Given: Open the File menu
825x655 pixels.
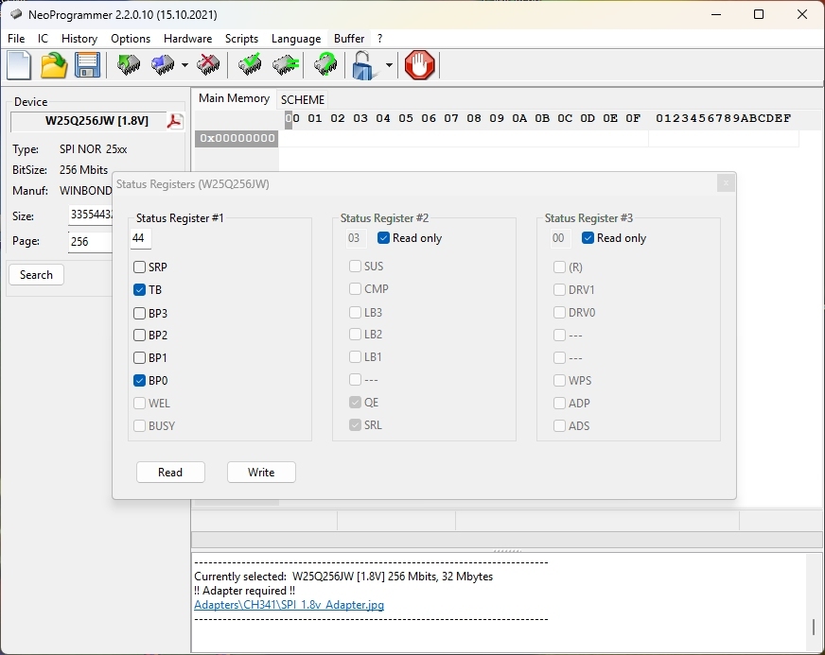Looking at the screenshot, I should (16, 39).
